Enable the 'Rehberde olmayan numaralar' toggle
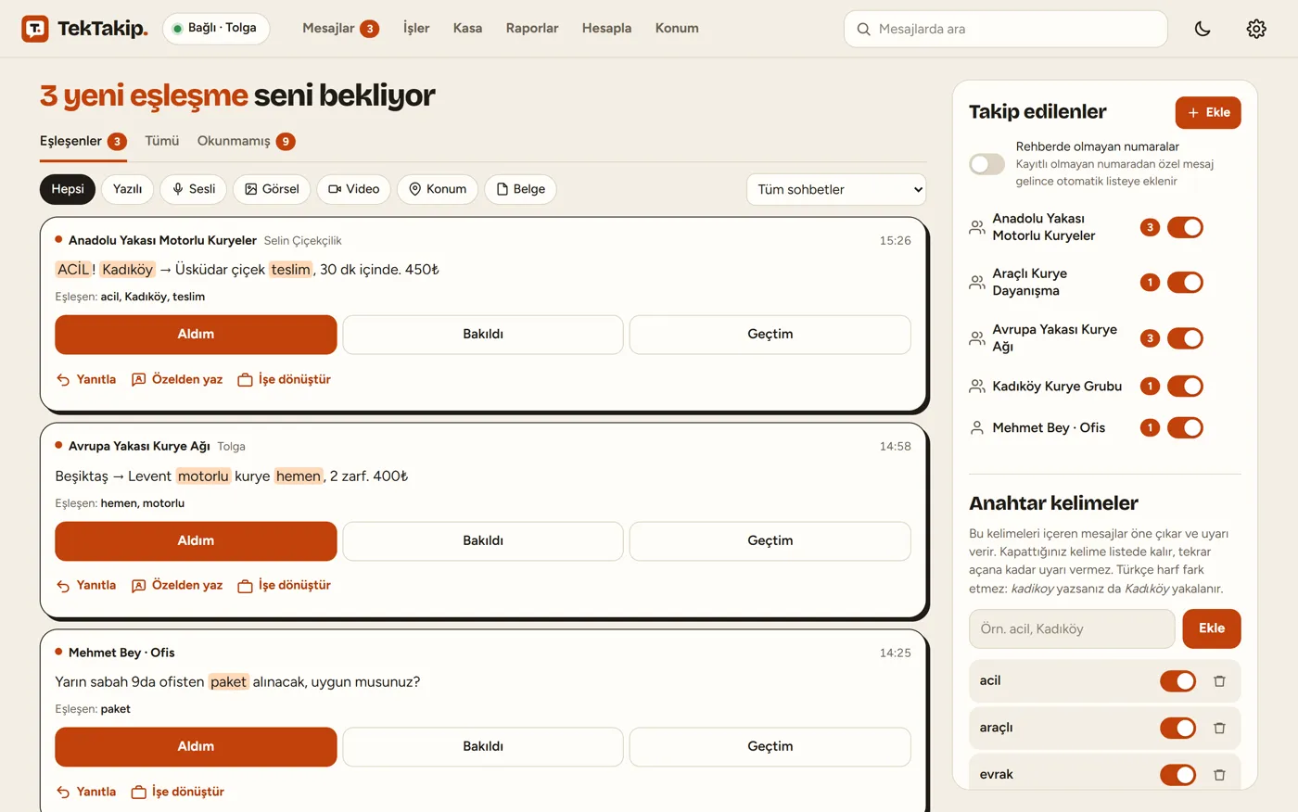The image size is (1298, 812). tap(986, 164)
